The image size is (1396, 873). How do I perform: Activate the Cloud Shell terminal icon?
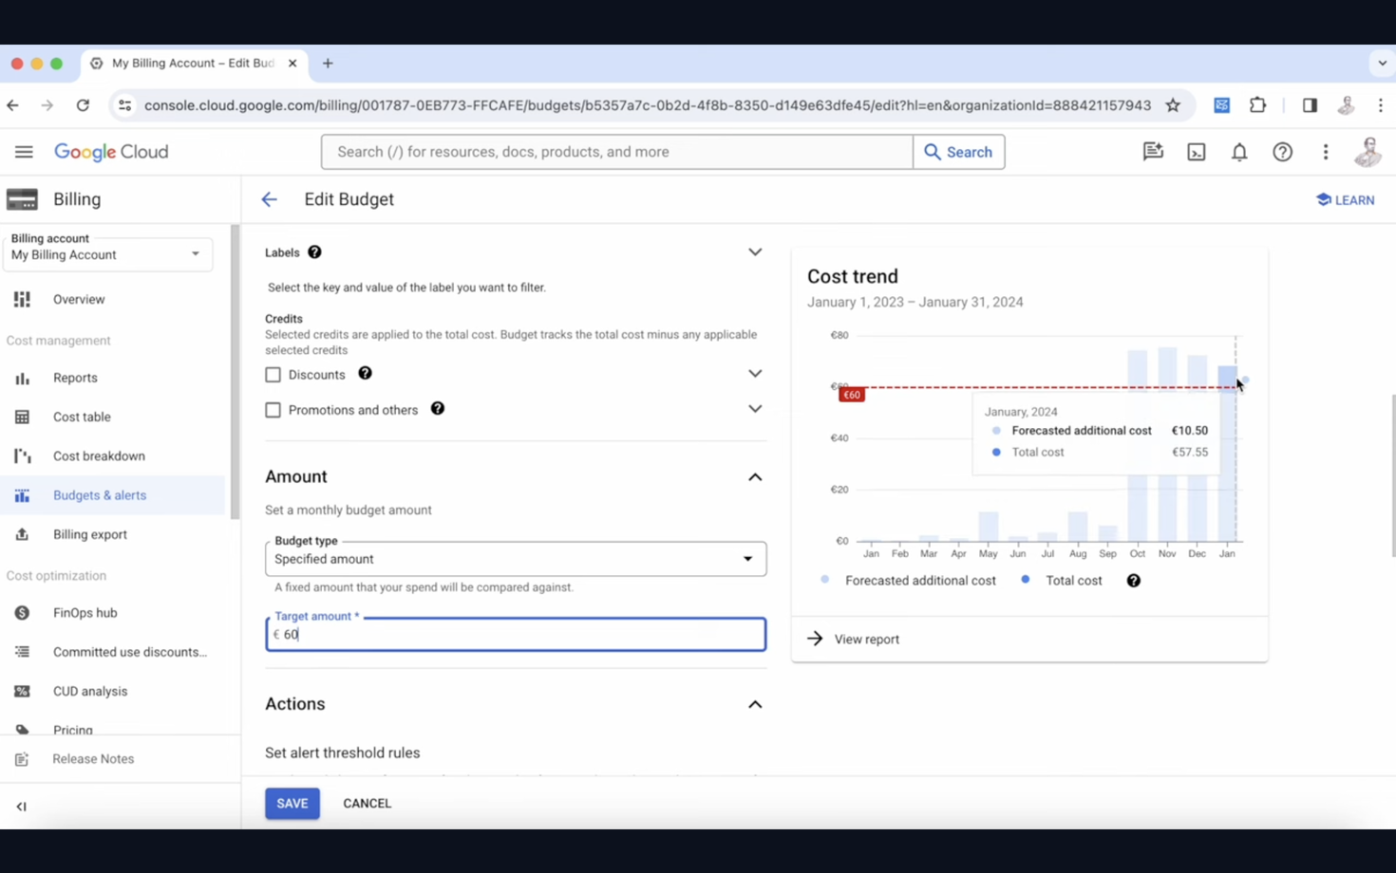tap(1197, 152)
